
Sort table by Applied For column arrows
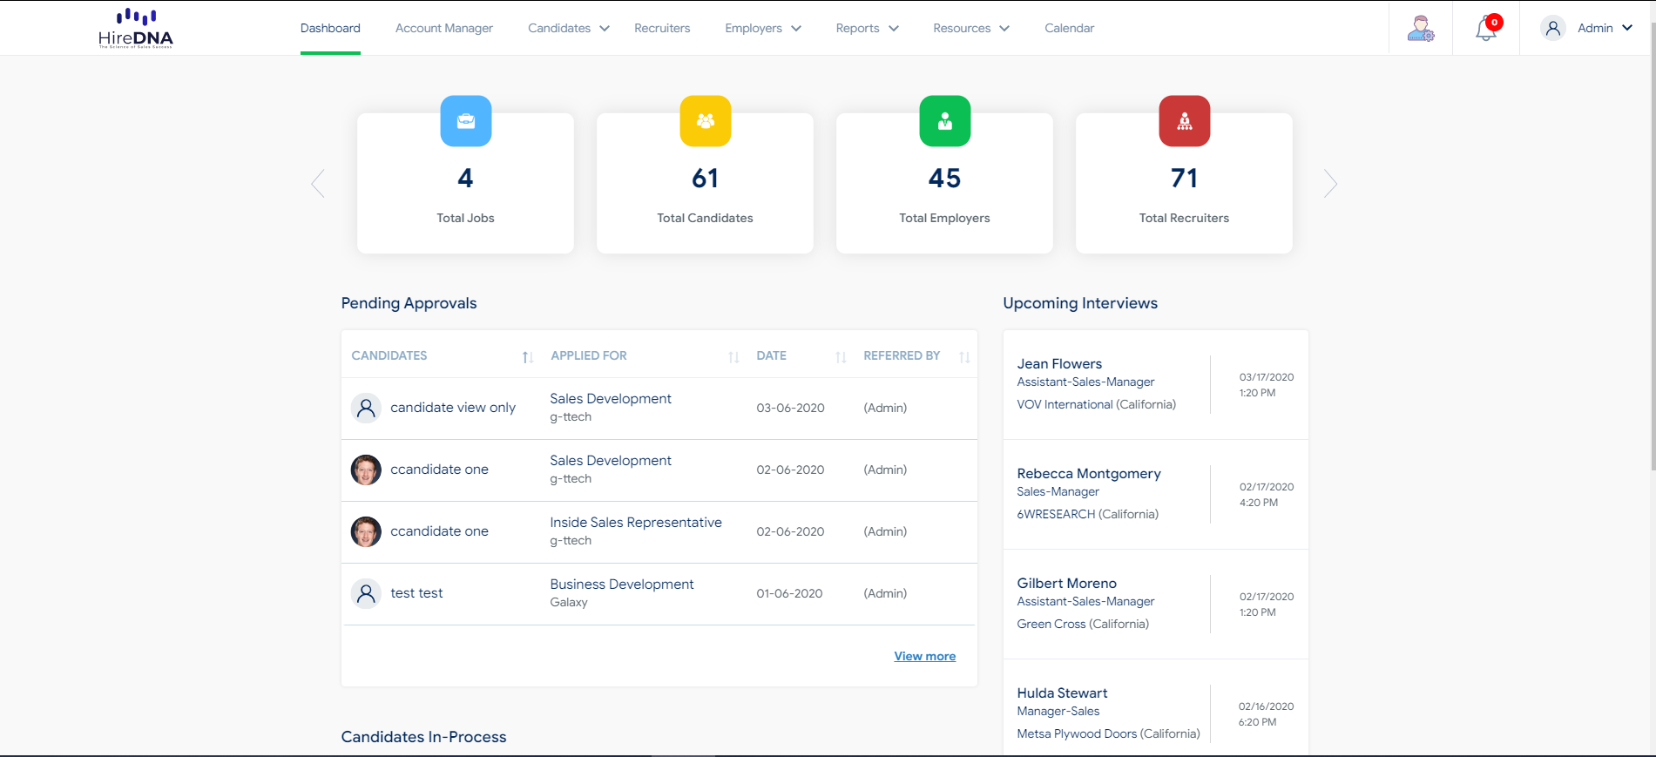tap(733, 357)
